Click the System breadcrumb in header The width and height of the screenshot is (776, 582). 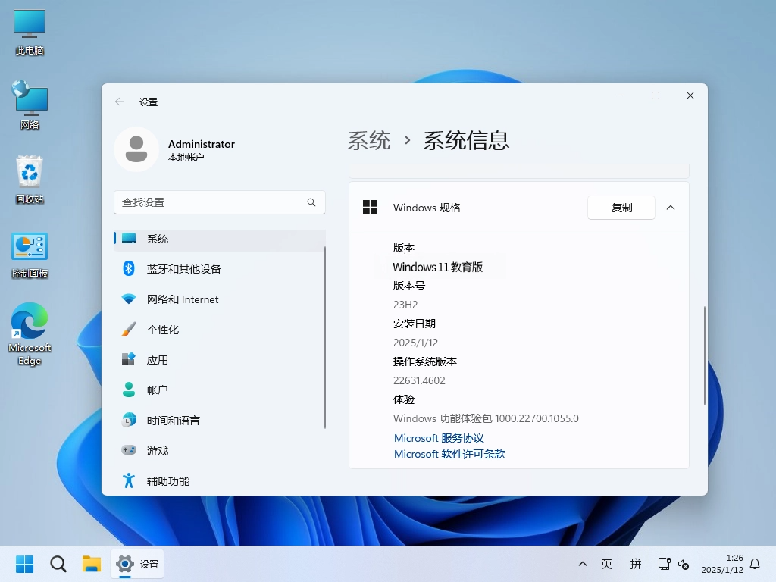[369, 140]
